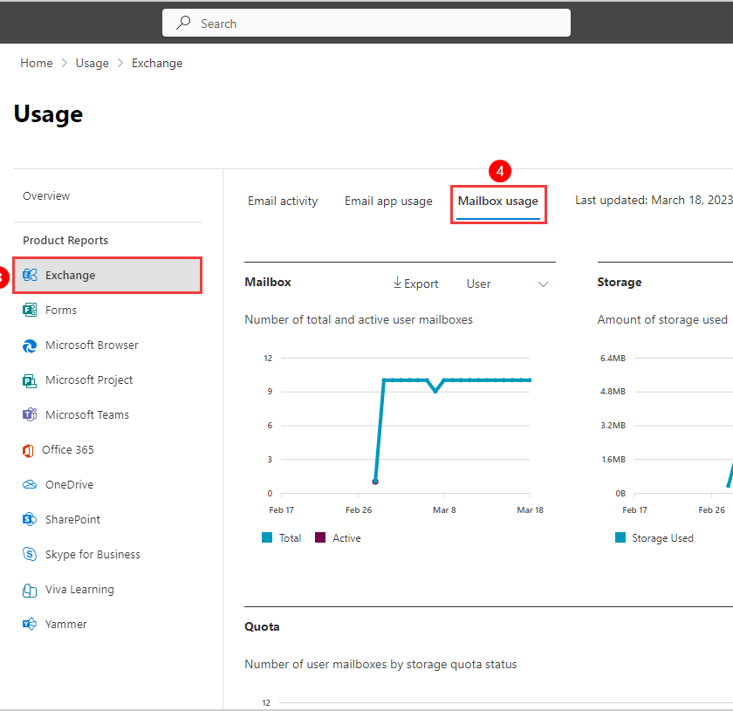Click the 'Last updated: March 18, 2023' text
Screen dimensions: 733x711
click(654, 200)
